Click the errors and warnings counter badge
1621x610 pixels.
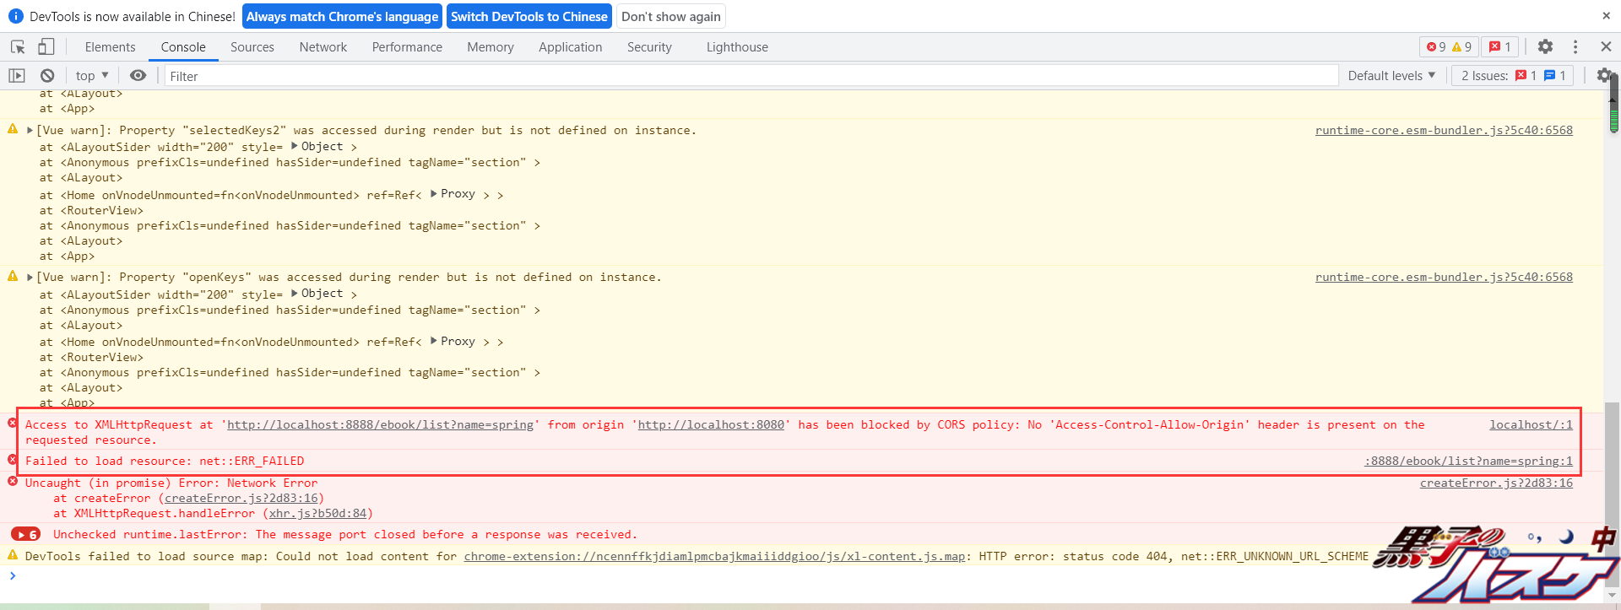tap(1449, 47)
